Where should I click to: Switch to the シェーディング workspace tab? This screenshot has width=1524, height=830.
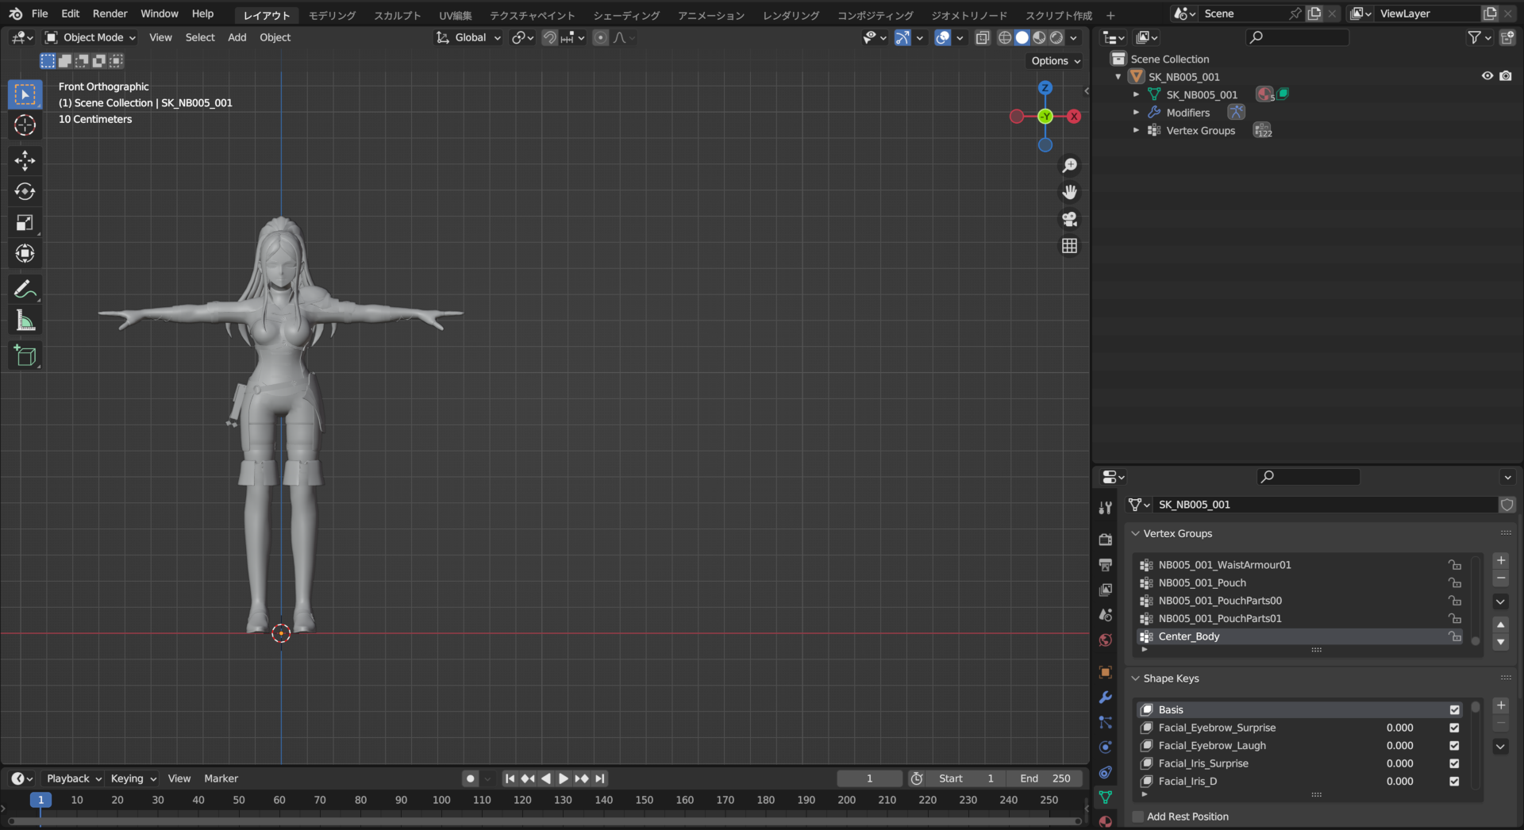tap(626, 15)
